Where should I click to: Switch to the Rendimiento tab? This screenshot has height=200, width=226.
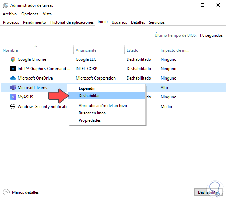pyautogui.click(x=35, y=22)
